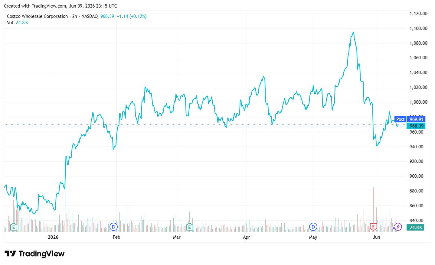Viewport: 435px width, 265px height.
Task: Click the Apr label on the time axis
Action: [247, 237]
